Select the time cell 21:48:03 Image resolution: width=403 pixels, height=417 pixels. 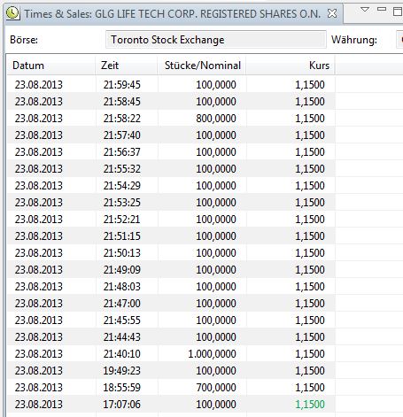coord(121,287)
